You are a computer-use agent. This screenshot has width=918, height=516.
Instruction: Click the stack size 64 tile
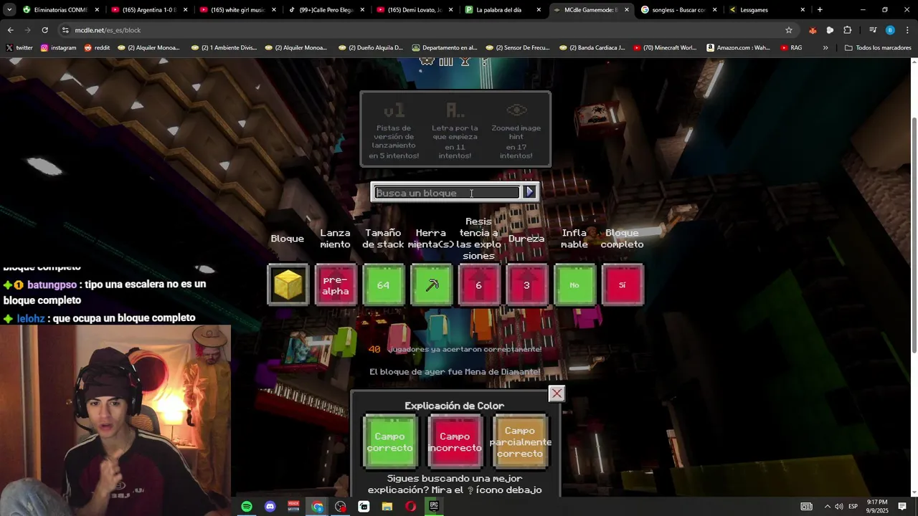click(x=384, y=285)
